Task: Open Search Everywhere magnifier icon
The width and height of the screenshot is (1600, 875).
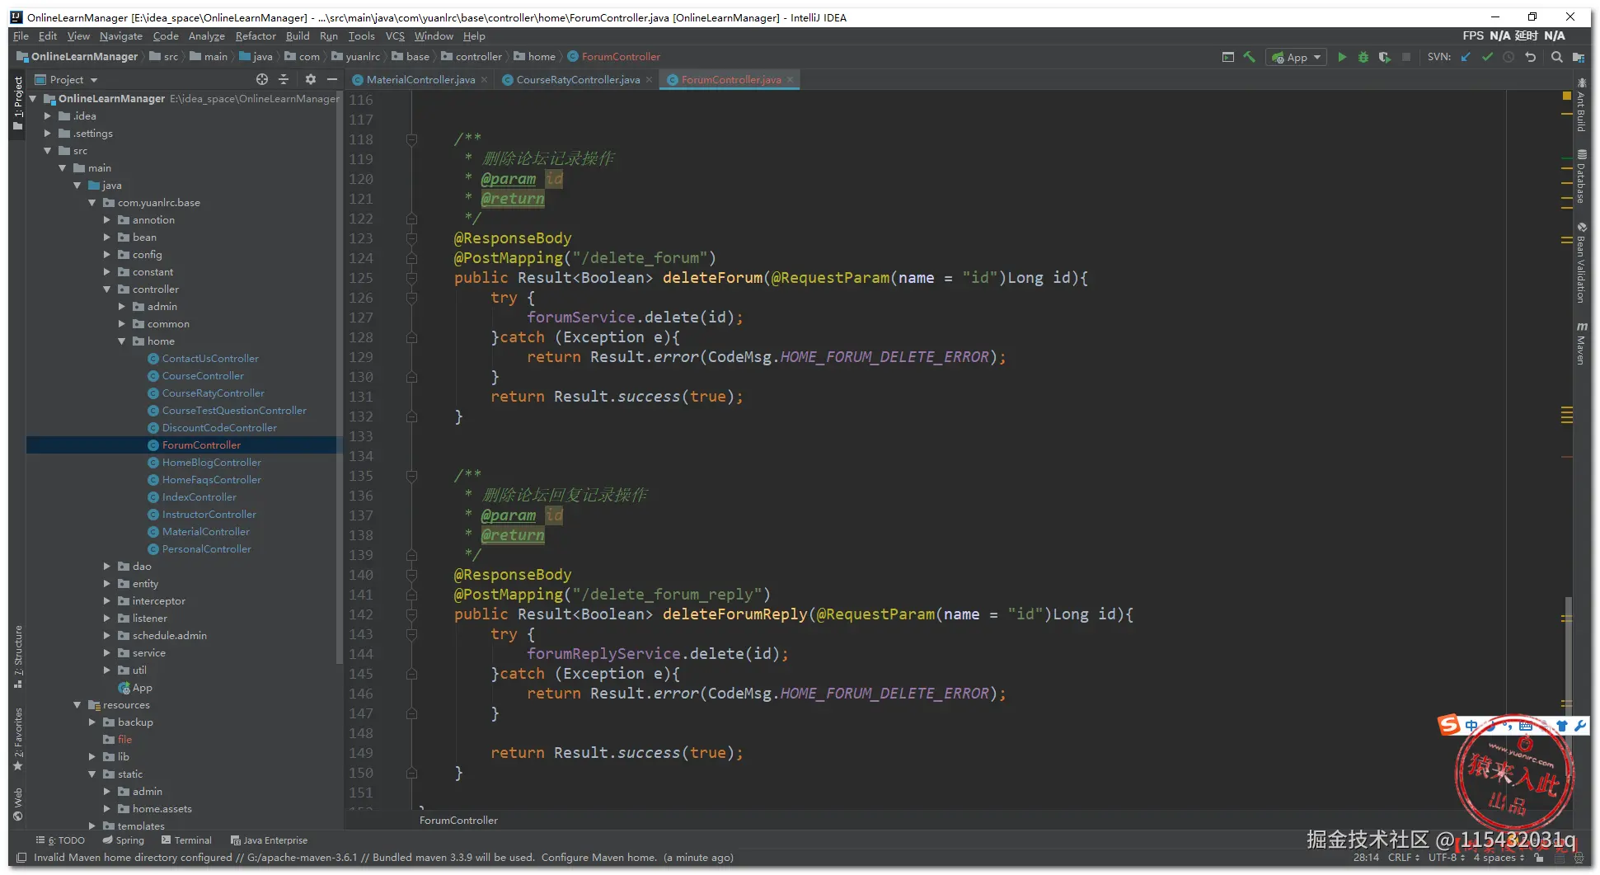Action: (x=1556, y=57)
